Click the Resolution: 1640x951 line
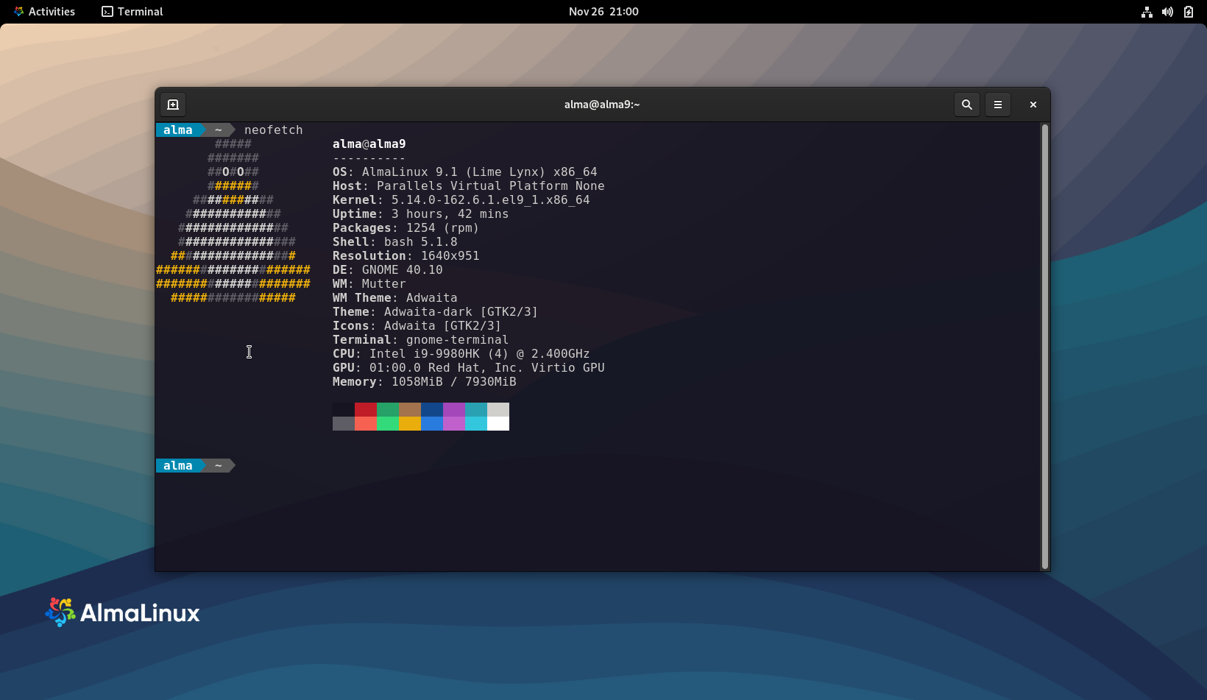Image resolution: width=1207 pixels, height=700 pixels. point(406,256)
